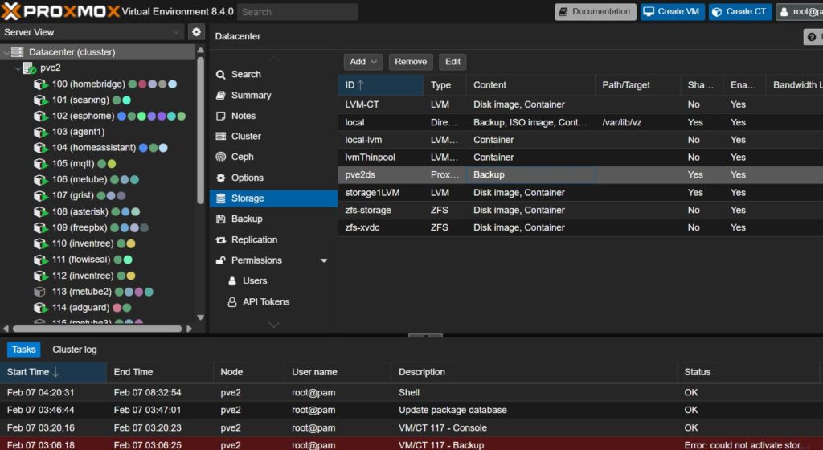The height and width of the screenshot is (450, 823).
Task: Open the Options gear menu entry
Action: coord(247,178)
